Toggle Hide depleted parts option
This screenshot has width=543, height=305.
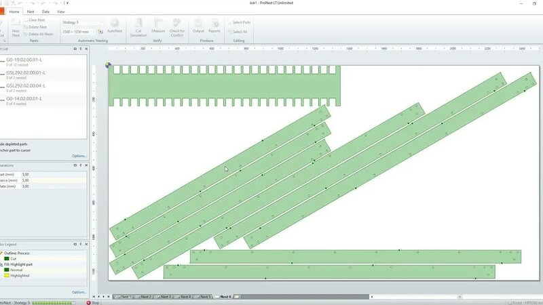tap(14, 144)
